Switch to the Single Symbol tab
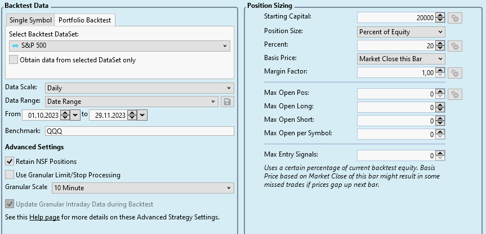486x234 pixels. click(30, 21)
